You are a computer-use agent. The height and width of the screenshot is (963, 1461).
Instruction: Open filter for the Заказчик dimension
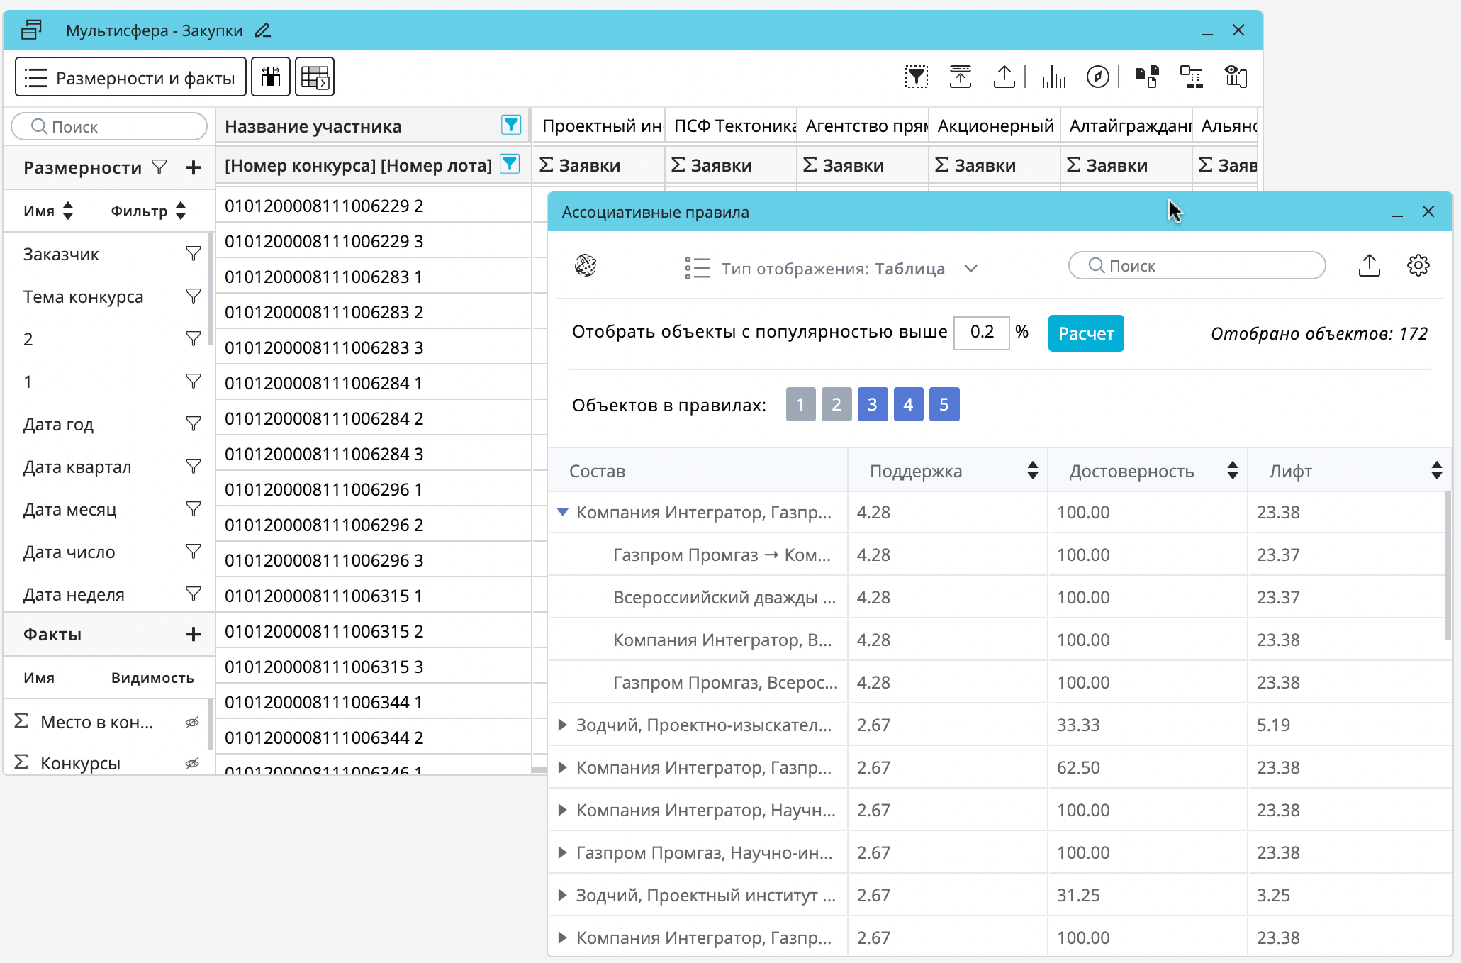(x=193, y=254)
